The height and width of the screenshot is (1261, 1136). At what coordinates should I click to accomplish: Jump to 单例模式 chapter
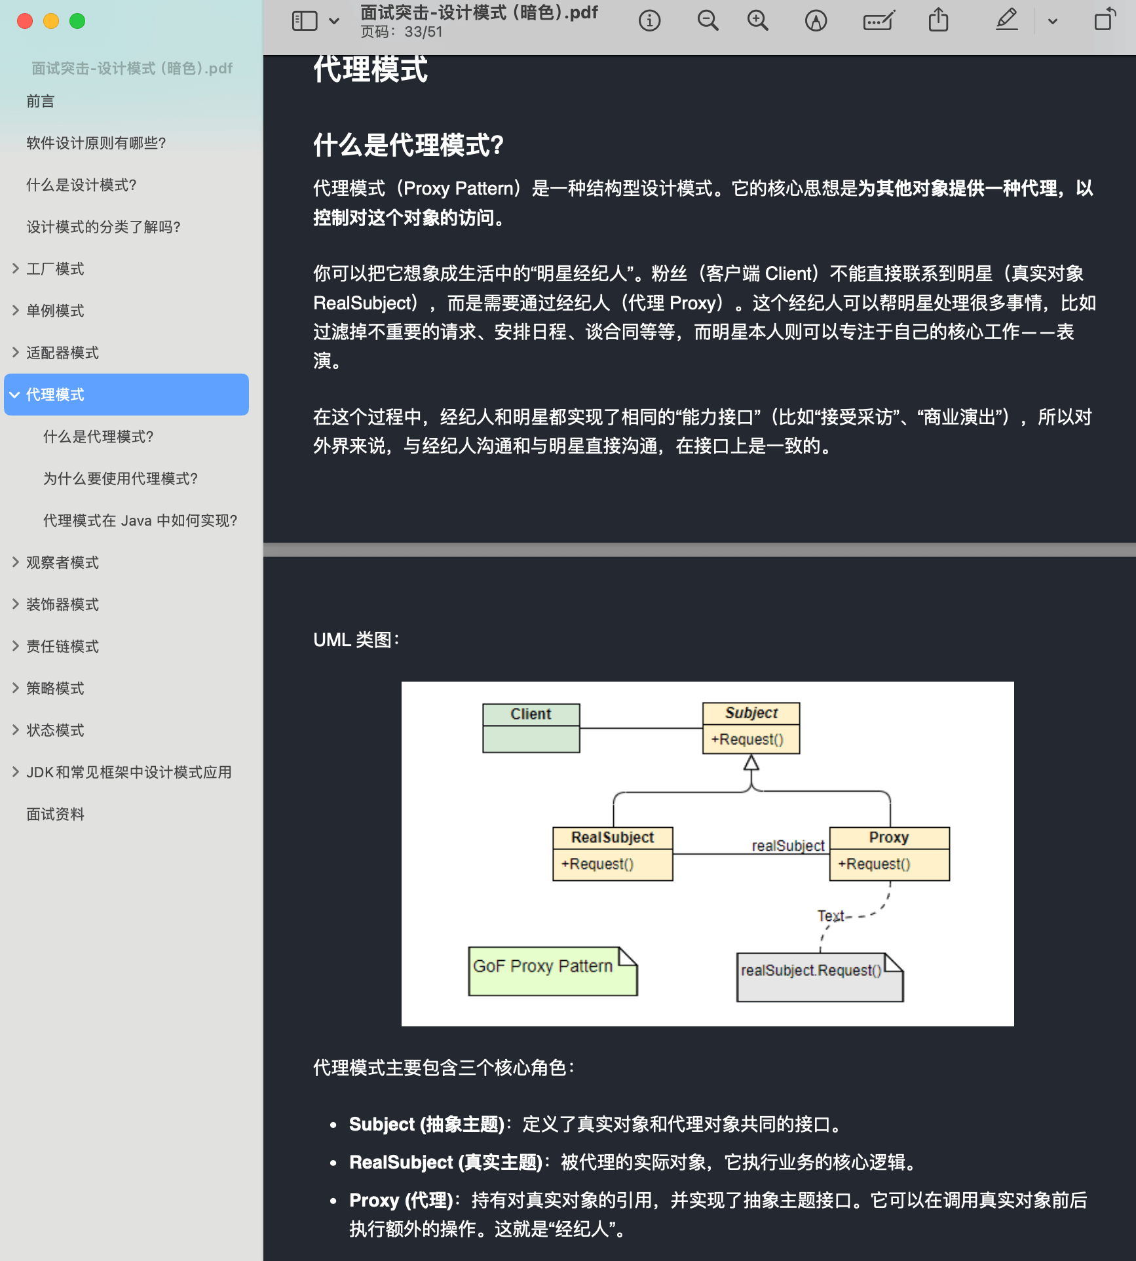54,310
